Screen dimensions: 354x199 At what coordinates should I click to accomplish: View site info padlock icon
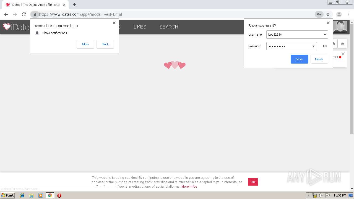[x=35, y=14]
